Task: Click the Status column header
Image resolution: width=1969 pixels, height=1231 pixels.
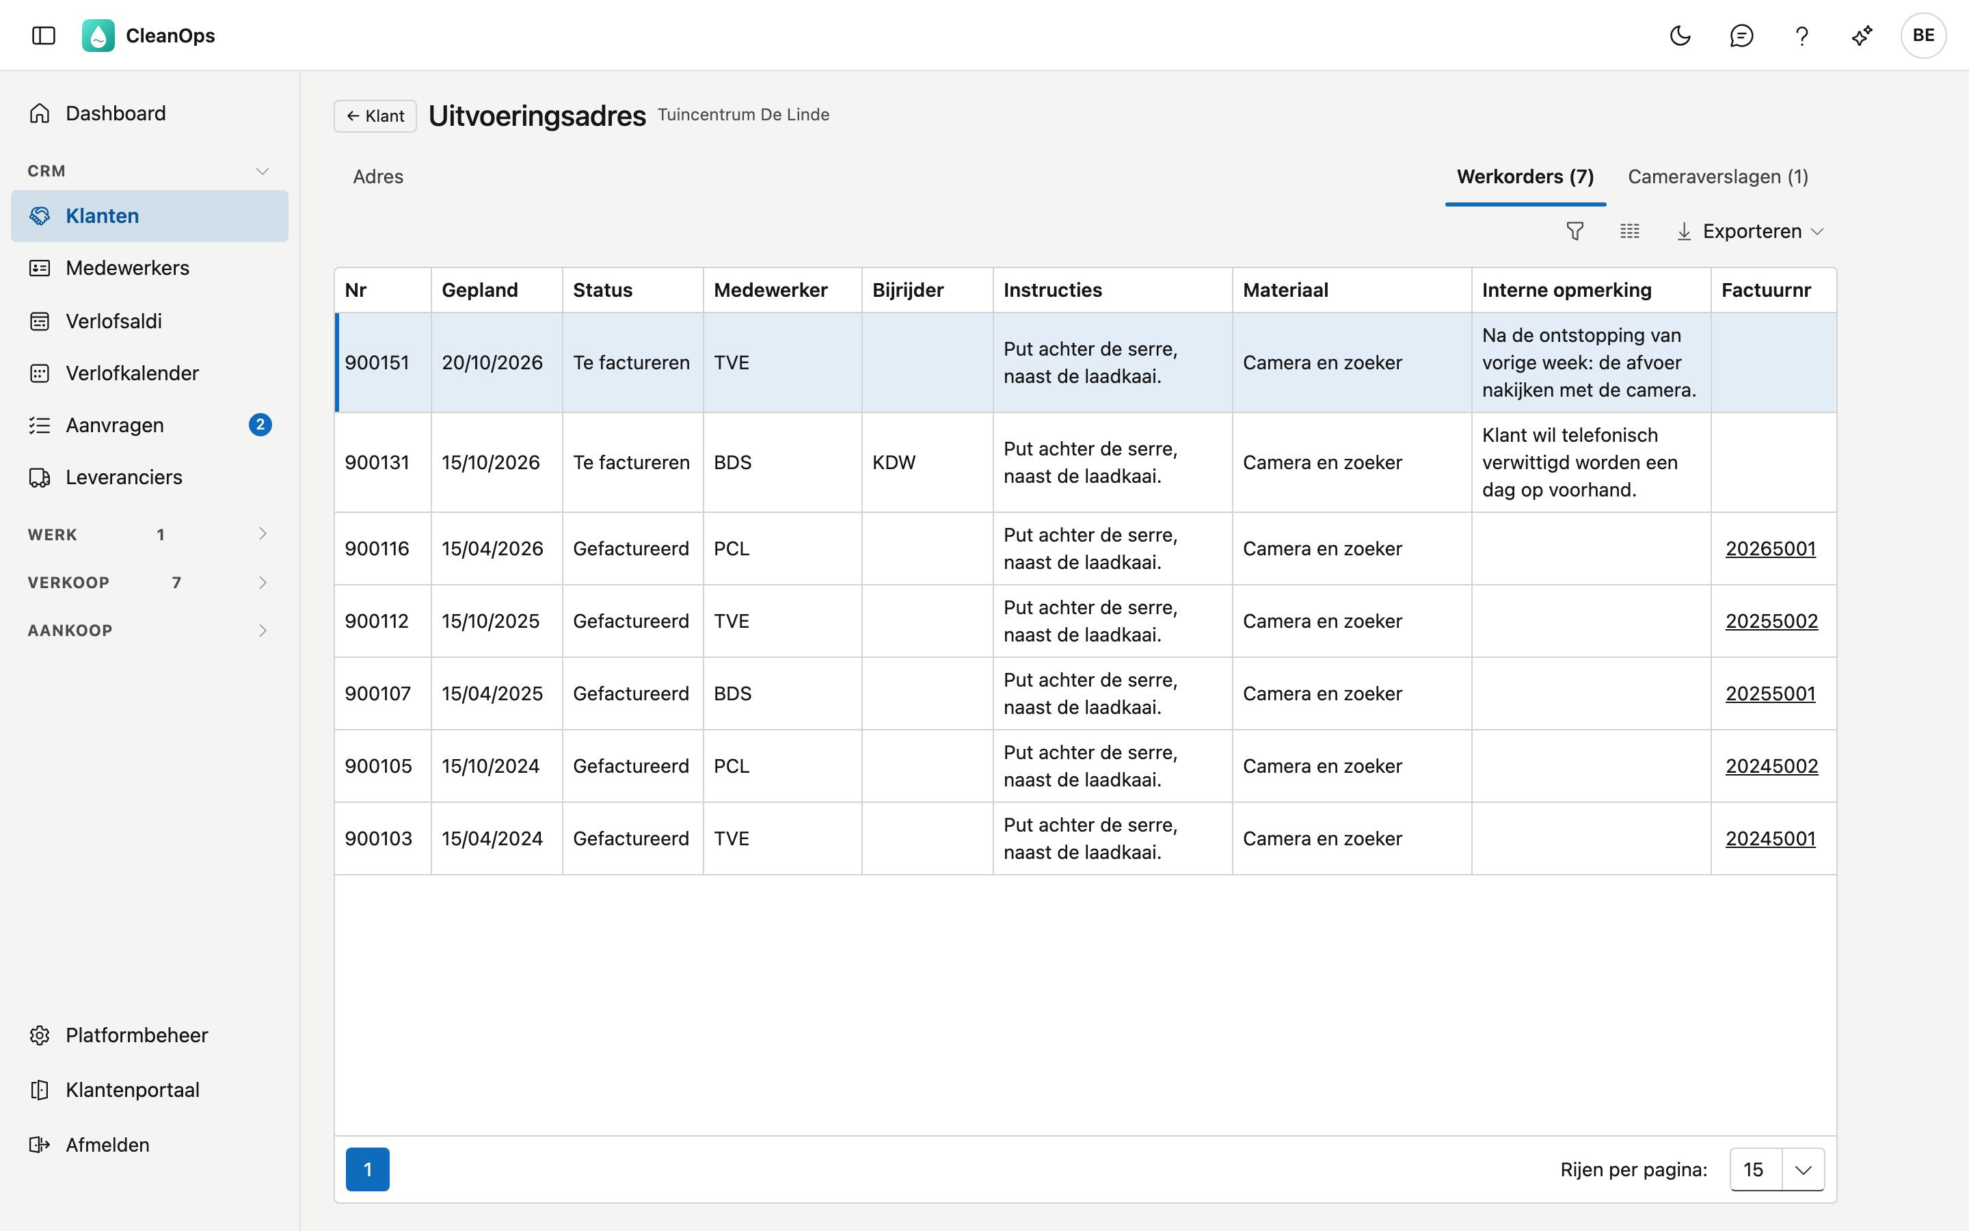Action: point(632,290)
